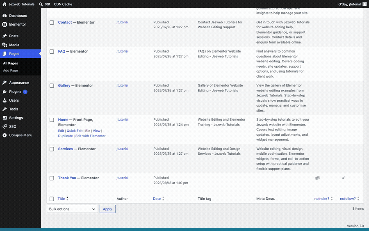Screen dimensions: 369x231
Task: Click the noindex crossed-eye icon on Thank You row
Action: [317, 178]
